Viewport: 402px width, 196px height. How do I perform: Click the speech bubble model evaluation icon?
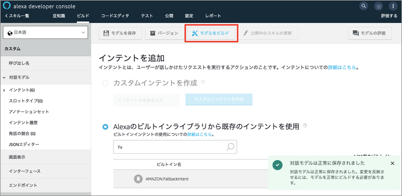(356, 33)
